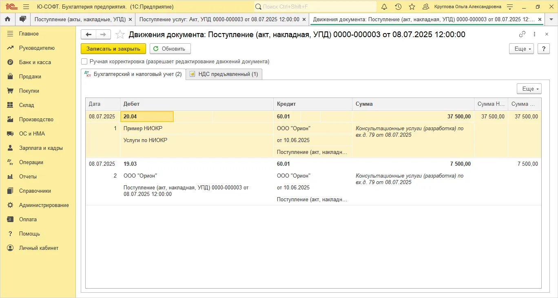
Task: Click Записать и закрыть button
Action: pos(113,49)
